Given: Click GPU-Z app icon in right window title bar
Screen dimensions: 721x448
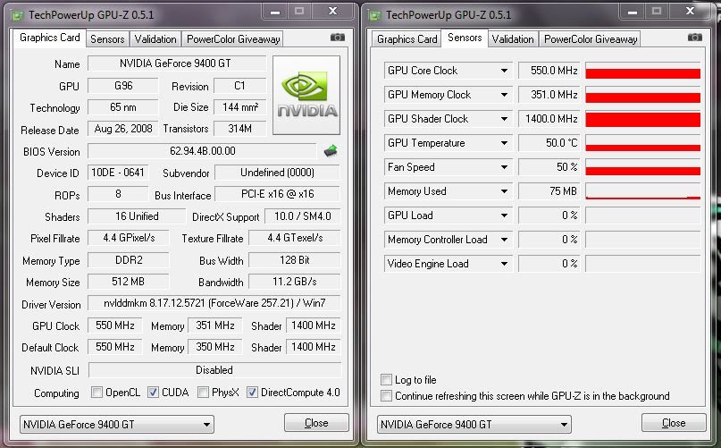Looking at the screenshot, I should click(x=374, y=15).
